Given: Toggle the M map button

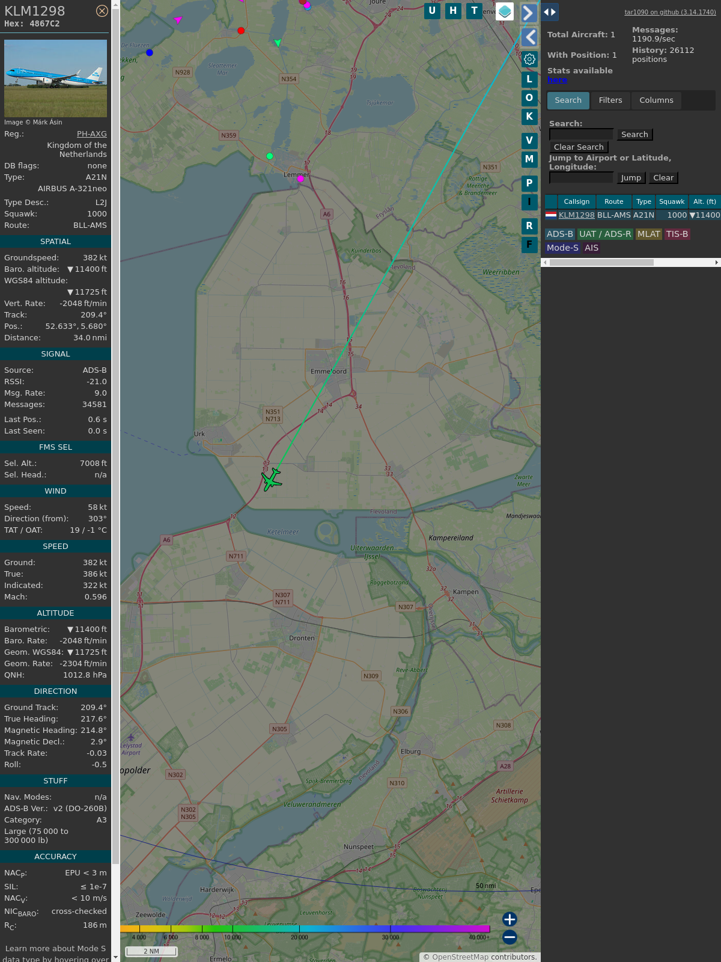Looking at the screenshot, I should [x=529, y=159].
